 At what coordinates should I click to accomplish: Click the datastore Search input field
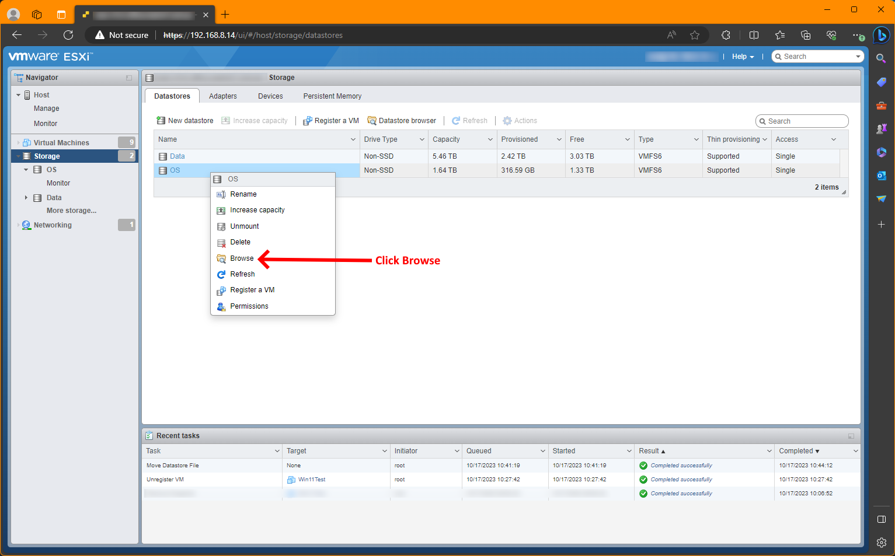pyautogui.click(x=806, y=121)
